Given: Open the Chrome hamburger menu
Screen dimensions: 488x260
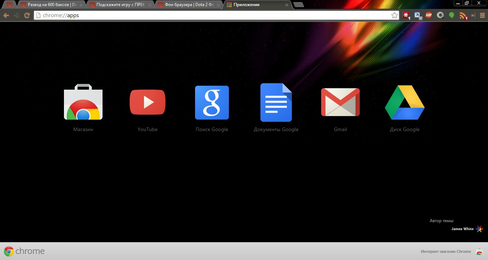Looking at the screenshot, I should pos(482,15).
